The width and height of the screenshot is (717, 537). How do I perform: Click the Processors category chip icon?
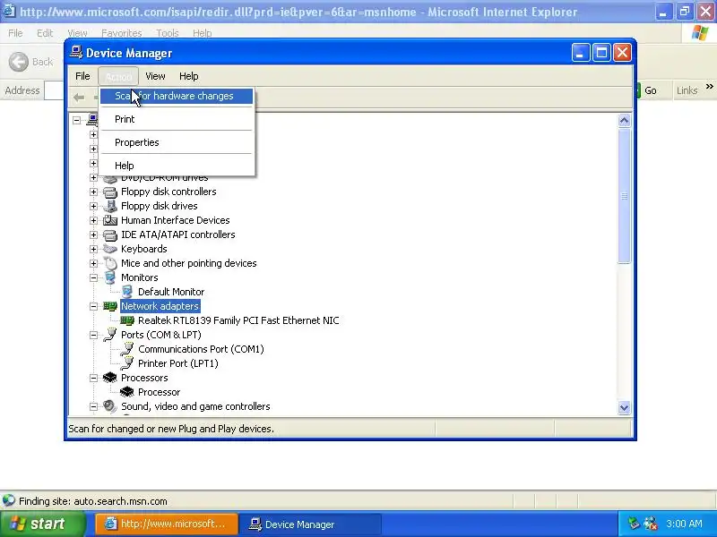(110, 378)
